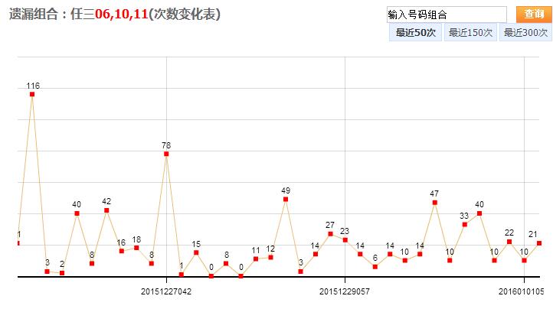Click the data point labeled 22
Viewport: 553px width, 309px height.
pyautogui.click(x=509, y=242)
